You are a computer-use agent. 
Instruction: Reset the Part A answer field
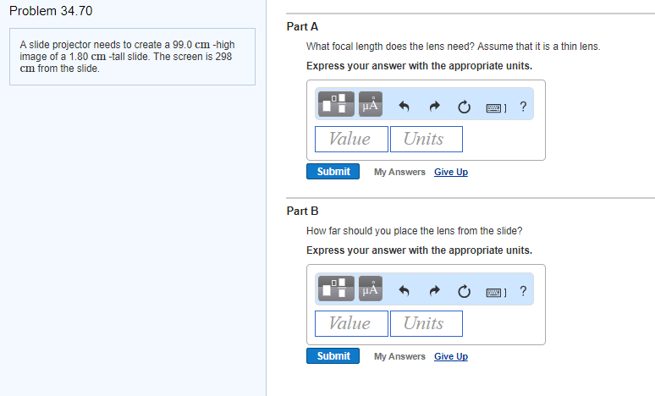464,107
